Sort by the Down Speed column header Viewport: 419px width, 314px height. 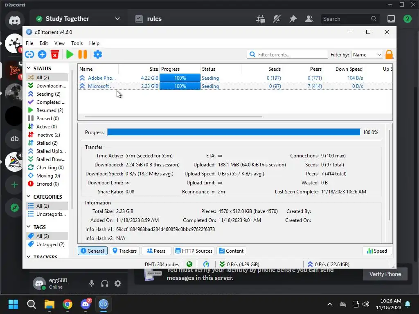[x=344, y=69]
